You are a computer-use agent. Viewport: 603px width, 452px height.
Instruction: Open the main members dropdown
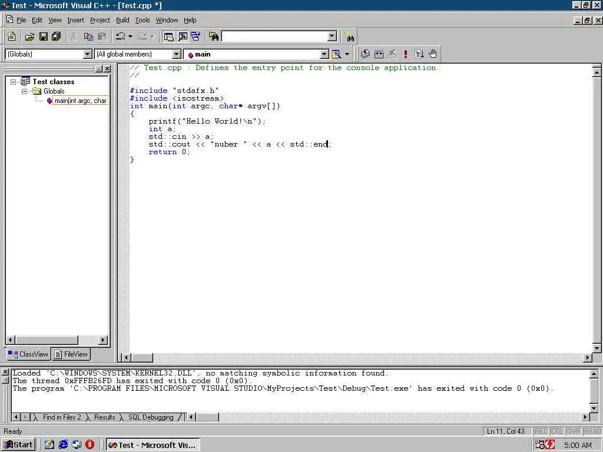324,54
